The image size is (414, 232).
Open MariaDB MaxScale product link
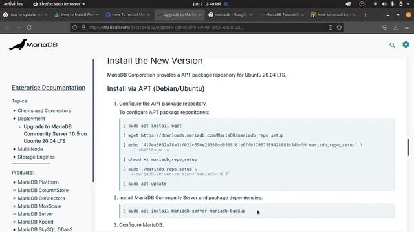[x=39, y=206]
